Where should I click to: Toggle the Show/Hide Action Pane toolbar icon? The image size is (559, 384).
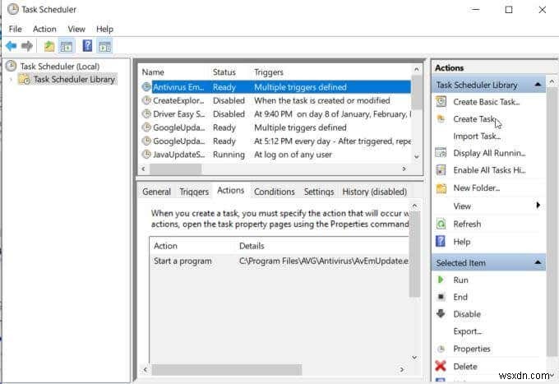tap(105, 46)
